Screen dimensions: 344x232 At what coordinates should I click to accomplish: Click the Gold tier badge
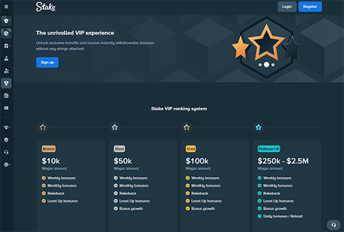tap(191, 149)
